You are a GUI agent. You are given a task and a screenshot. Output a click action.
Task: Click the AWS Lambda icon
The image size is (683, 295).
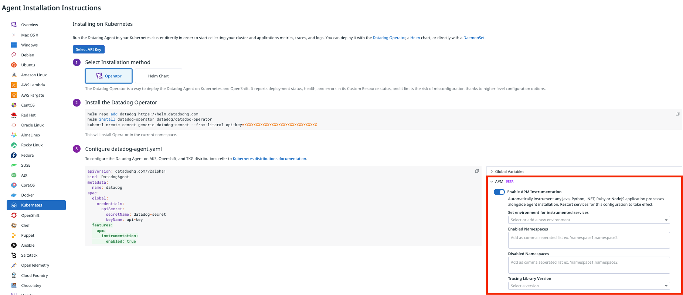pos(14,85)
